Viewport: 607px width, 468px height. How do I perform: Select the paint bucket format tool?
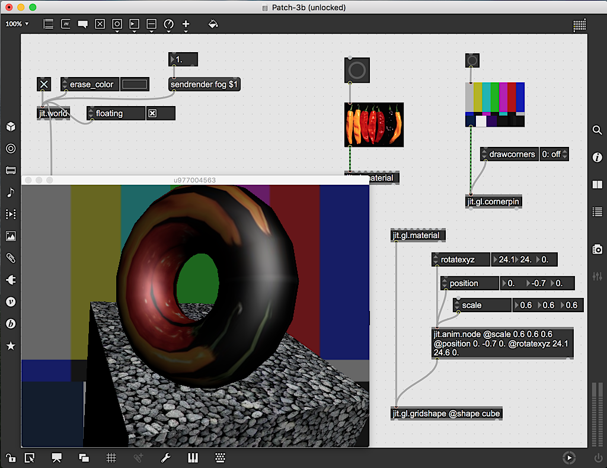click(213, 24)
